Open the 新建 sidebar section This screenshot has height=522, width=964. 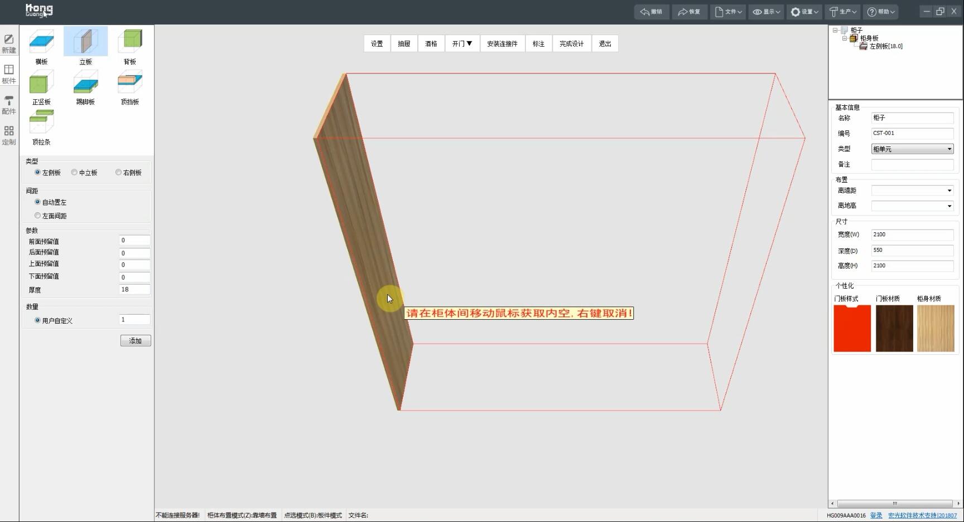click(9, 43)
